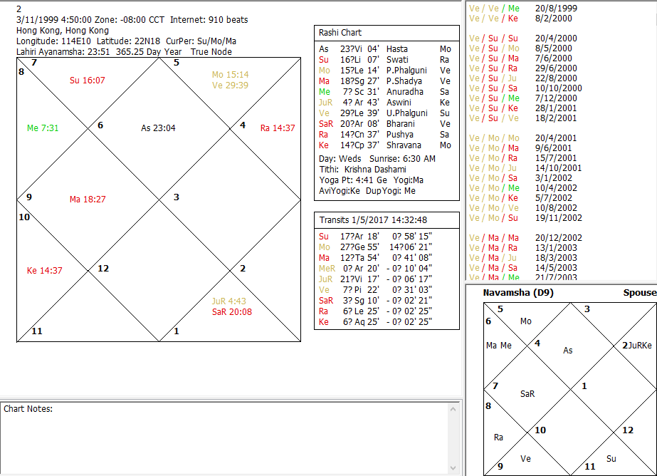657x476 pixels.
Task: Select Ascendant As 23:04 in main chart
Action: point(158,128)
